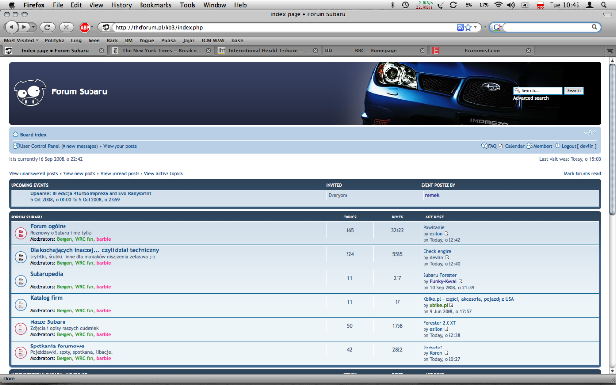Click the Subarupedia forum status icon
The width and height of the screenshot is (616, 385).
coord(19,279)
